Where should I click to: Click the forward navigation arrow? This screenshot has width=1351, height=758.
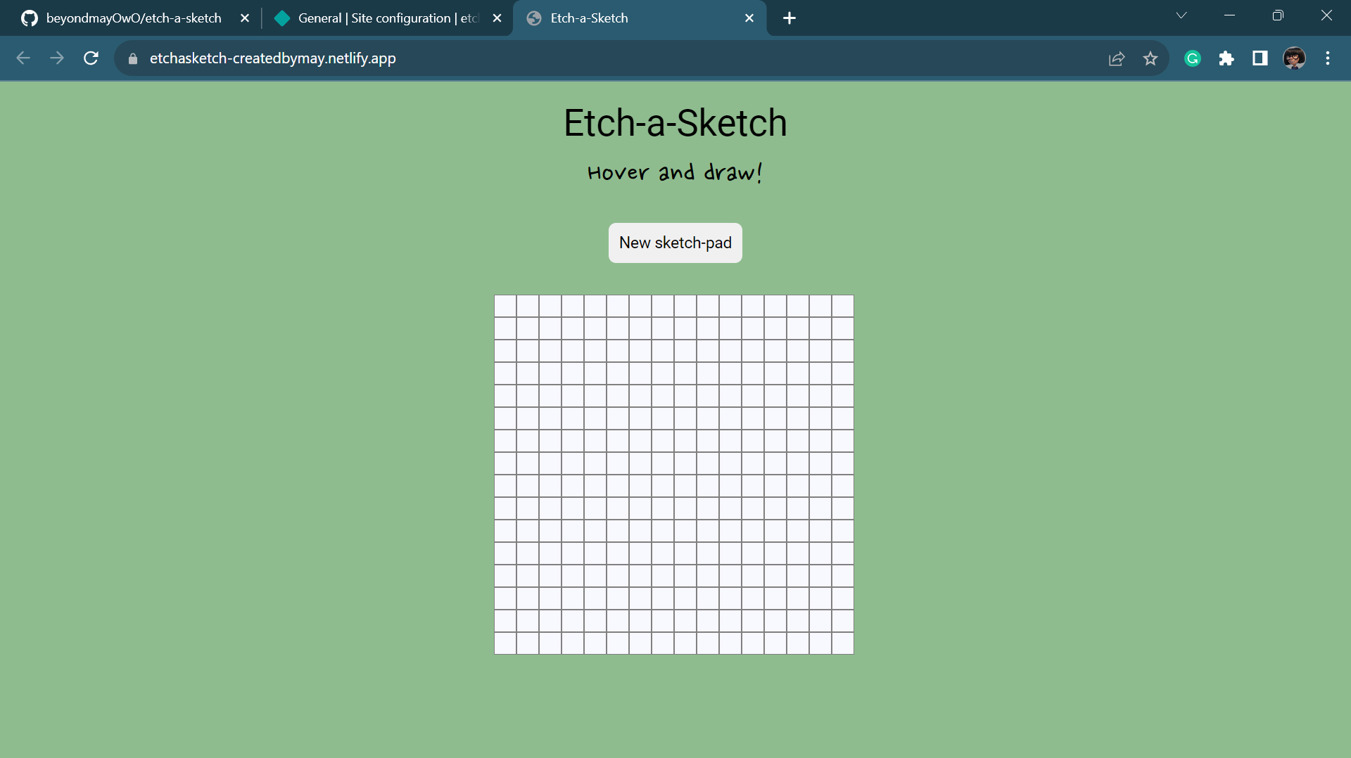57,58
